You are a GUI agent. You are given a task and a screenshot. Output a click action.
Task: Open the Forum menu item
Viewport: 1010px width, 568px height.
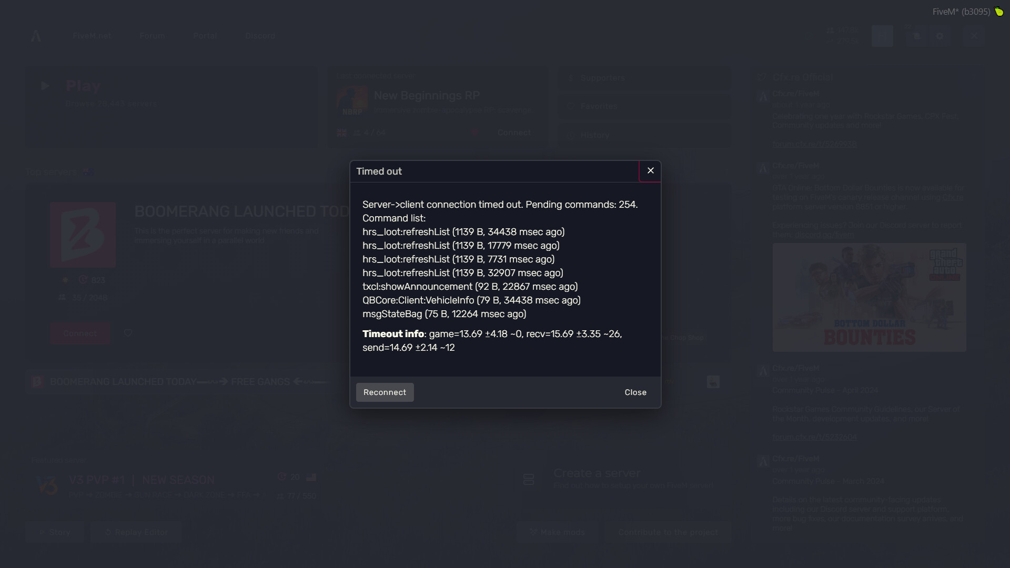(153, 36)
